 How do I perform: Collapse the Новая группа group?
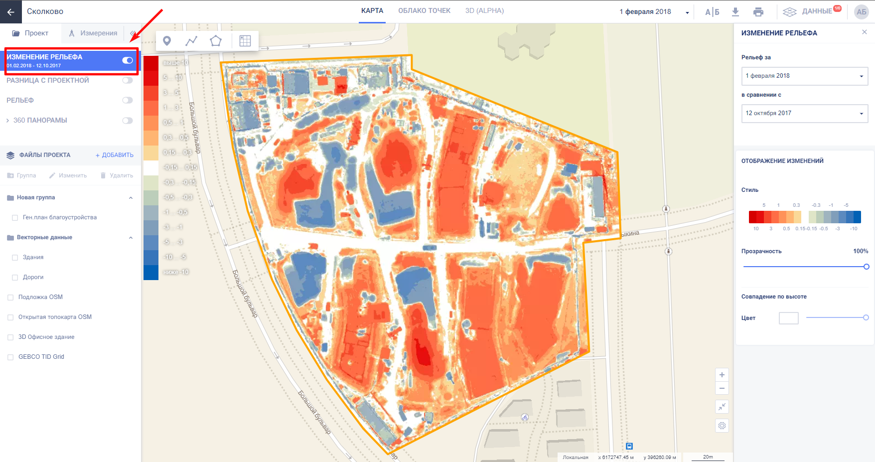coord(131,198)
